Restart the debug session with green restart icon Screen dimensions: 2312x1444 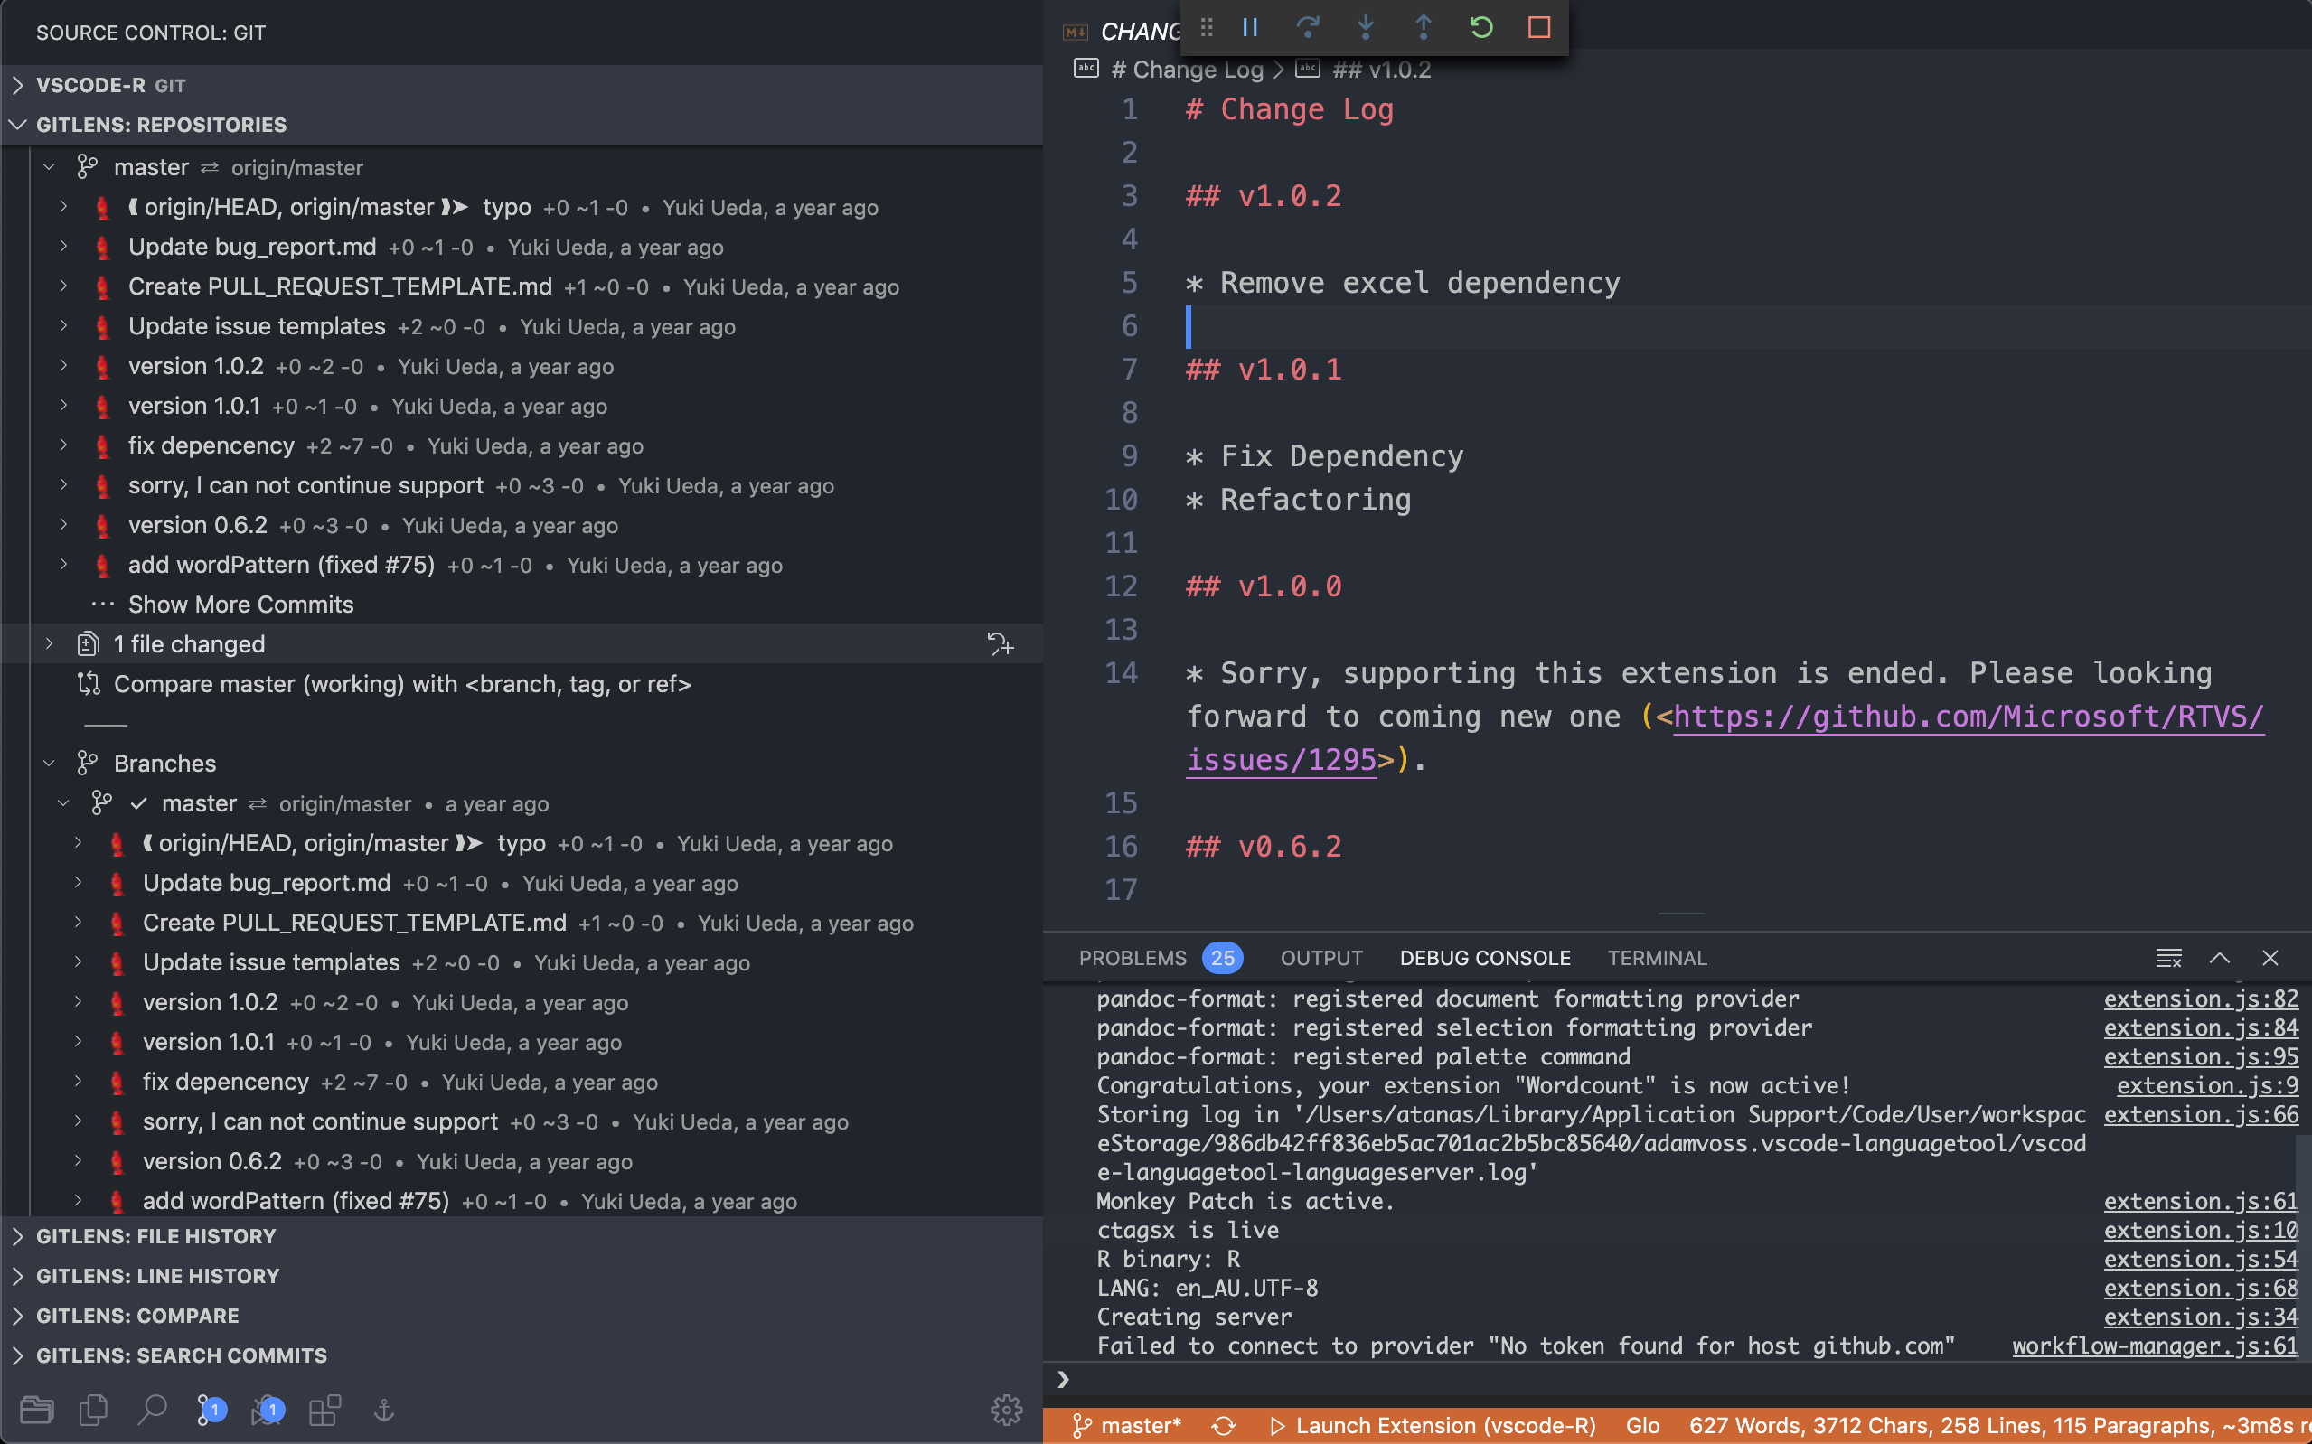tap(1480, 27)
